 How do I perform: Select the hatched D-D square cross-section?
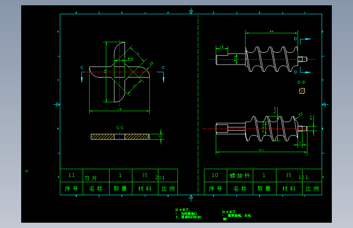302,91
